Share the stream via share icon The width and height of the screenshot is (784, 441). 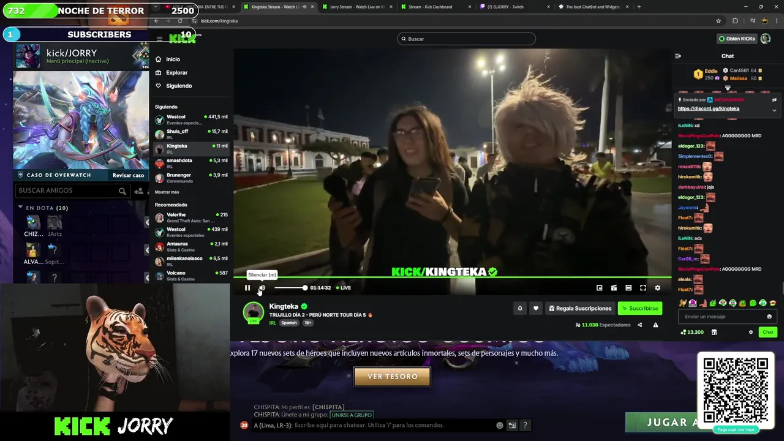639,325
